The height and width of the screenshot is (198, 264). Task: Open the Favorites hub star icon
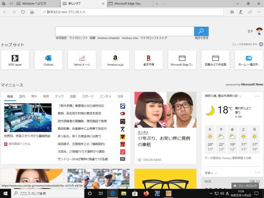point(232,12)
